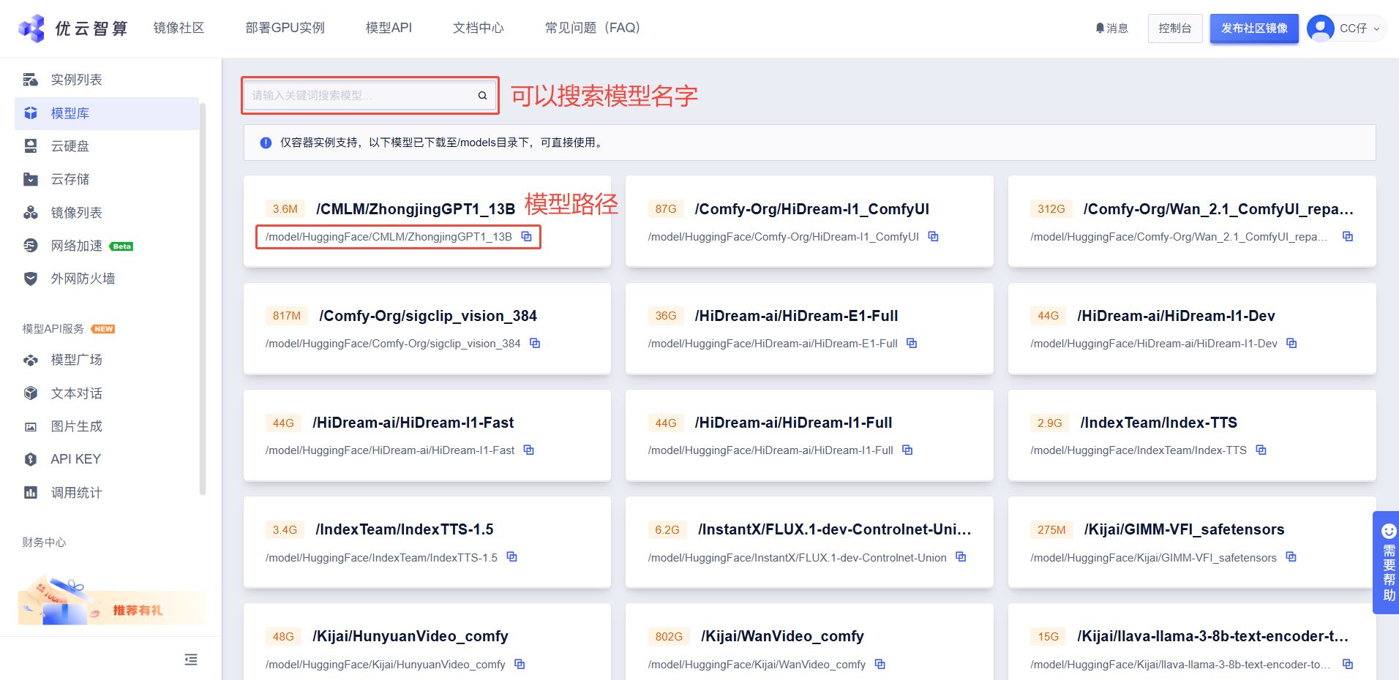Click the API KEY hexagon icon
Viewport: 1399px width, 680px height.
(31, 459)
